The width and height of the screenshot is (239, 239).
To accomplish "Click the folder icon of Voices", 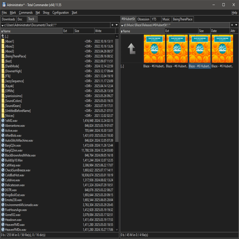I will coord(3,116).
